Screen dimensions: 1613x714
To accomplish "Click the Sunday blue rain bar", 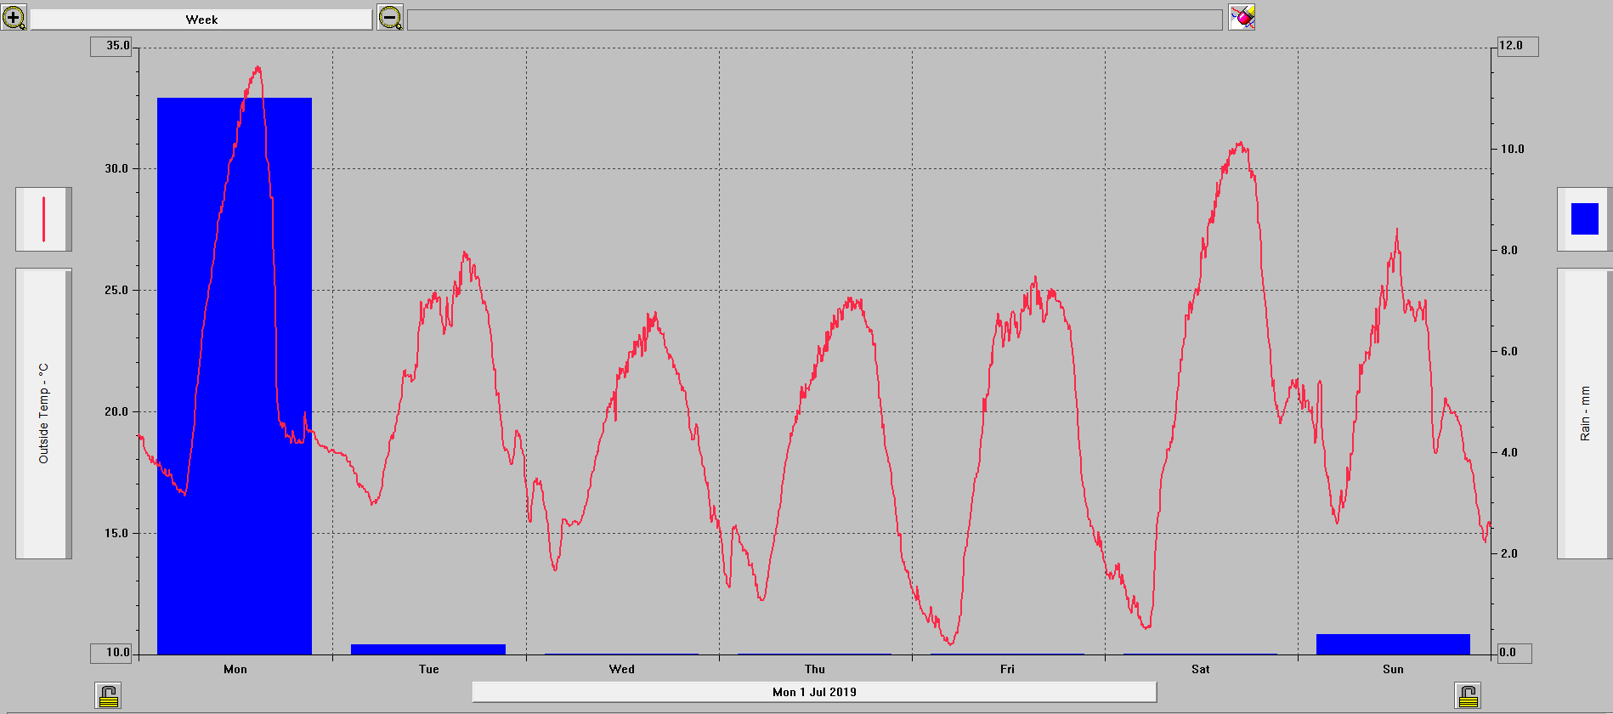I will [1392, 644].
